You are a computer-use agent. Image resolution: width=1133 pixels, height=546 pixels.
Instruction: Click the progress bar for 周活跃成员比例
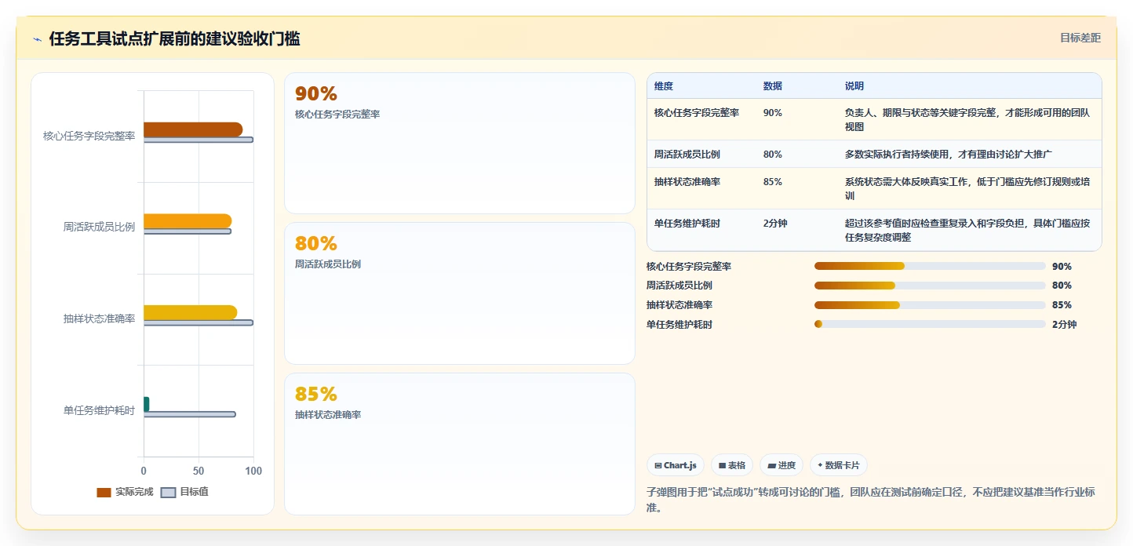point(930,286)
